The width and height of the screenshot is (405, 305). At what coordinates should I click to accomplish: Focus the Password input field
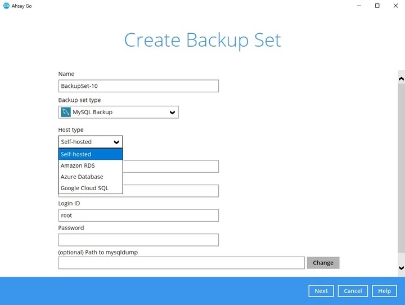[138, 240]
